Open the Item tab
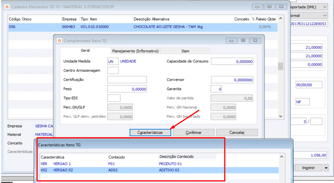The height and width of the screenshot is (183, 334). 185,51
